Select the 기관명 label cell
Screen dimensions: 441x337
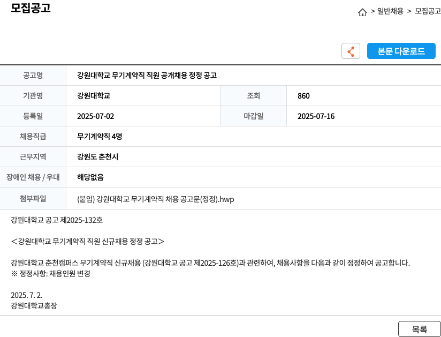(33, 96)
